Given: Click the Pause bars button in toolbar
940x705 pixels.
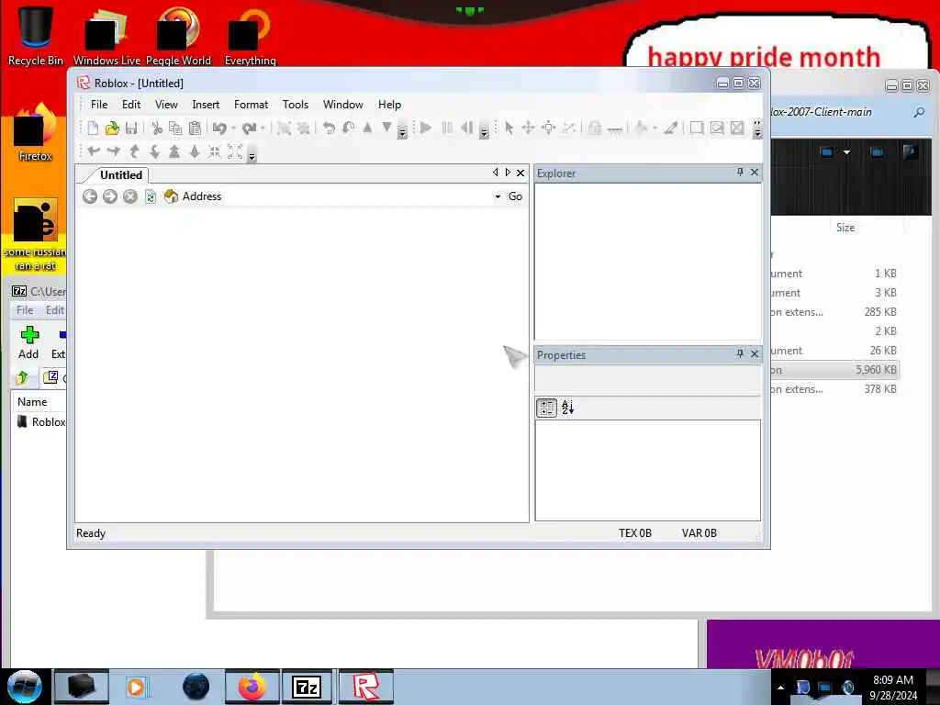Looking at the screenshot, I should (x=447, y=128).
